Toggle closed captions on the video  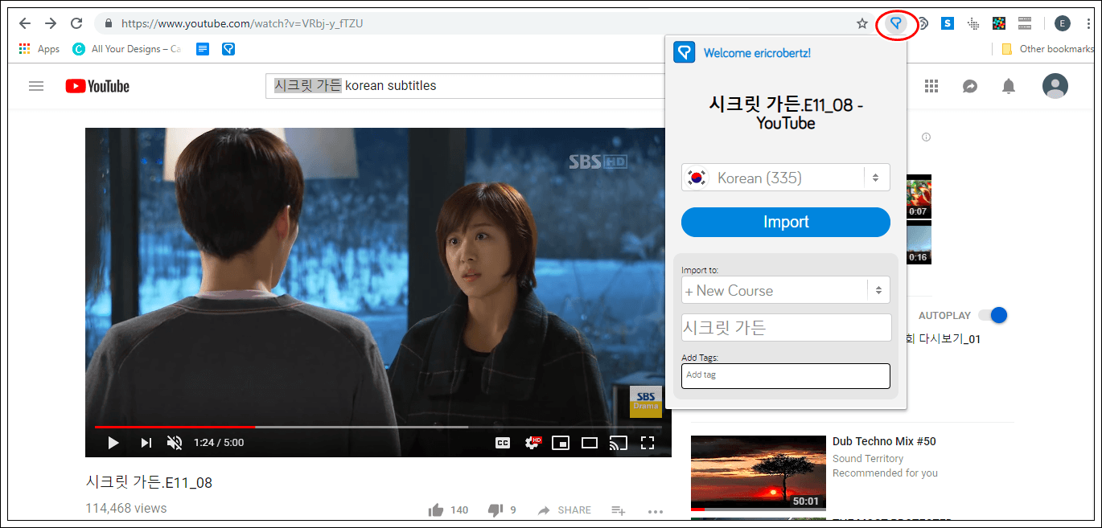(x=503, y=442)
